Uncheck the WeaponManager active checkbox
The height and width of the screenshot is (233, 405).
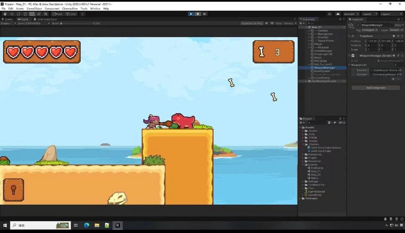(358, 25)
